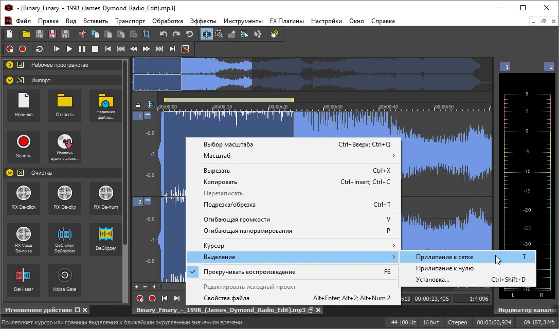Screen dimensions: 559x329
Task: Toggle Огибающая панорамирования envelope
Action: pyautogui.click(x=294, y=231)
